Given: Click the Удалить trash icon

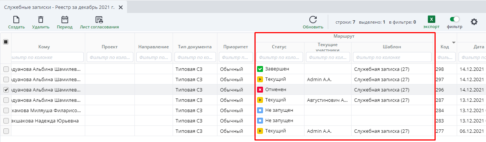Looking at the screenshot, I should (41, 20).
